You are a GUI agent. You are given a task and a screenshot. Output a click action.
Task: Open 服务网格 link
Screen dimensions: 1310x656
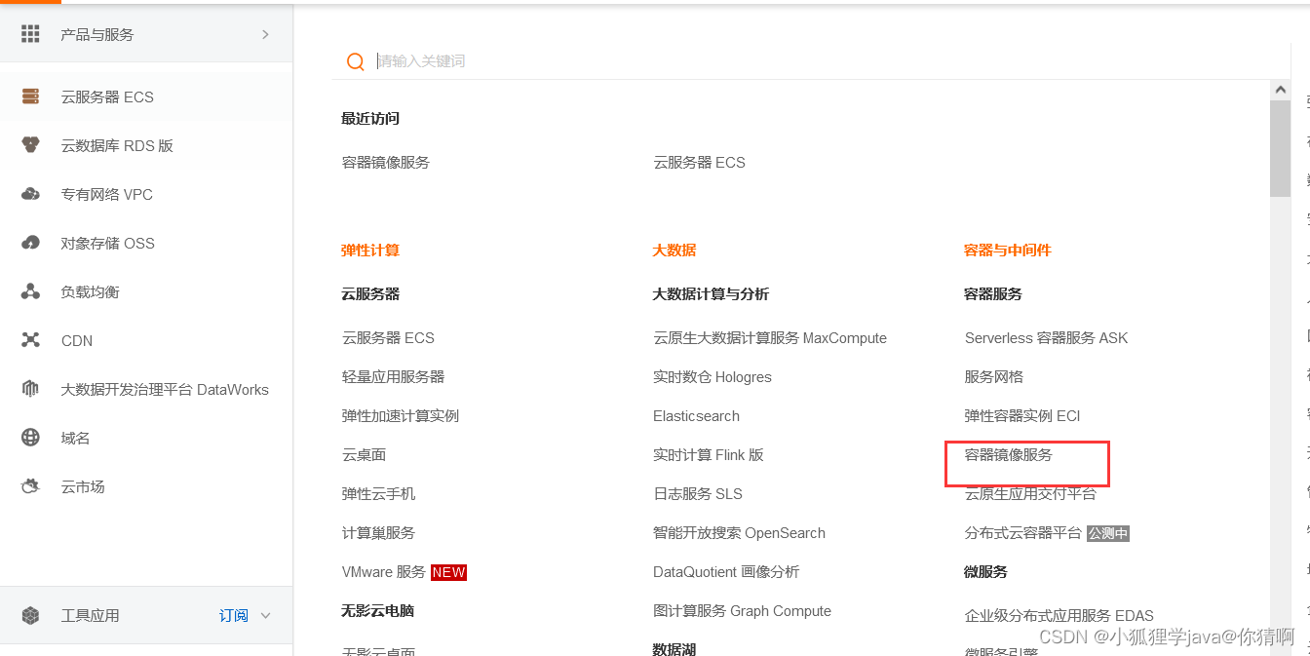click(x=994, y=377)
